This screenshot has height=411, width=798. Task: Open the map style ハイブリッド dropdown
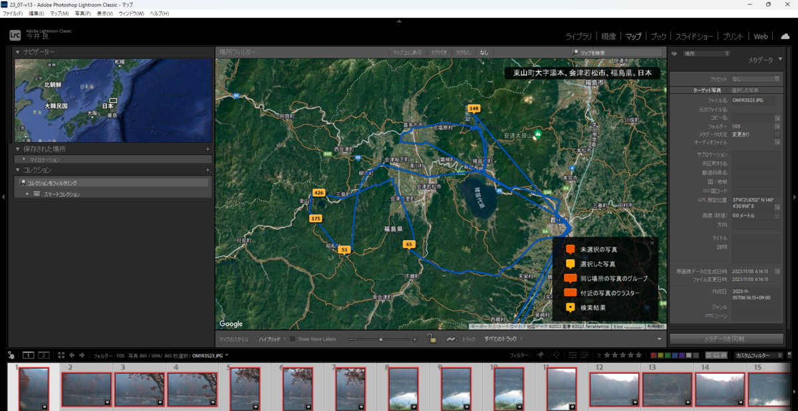272,339
